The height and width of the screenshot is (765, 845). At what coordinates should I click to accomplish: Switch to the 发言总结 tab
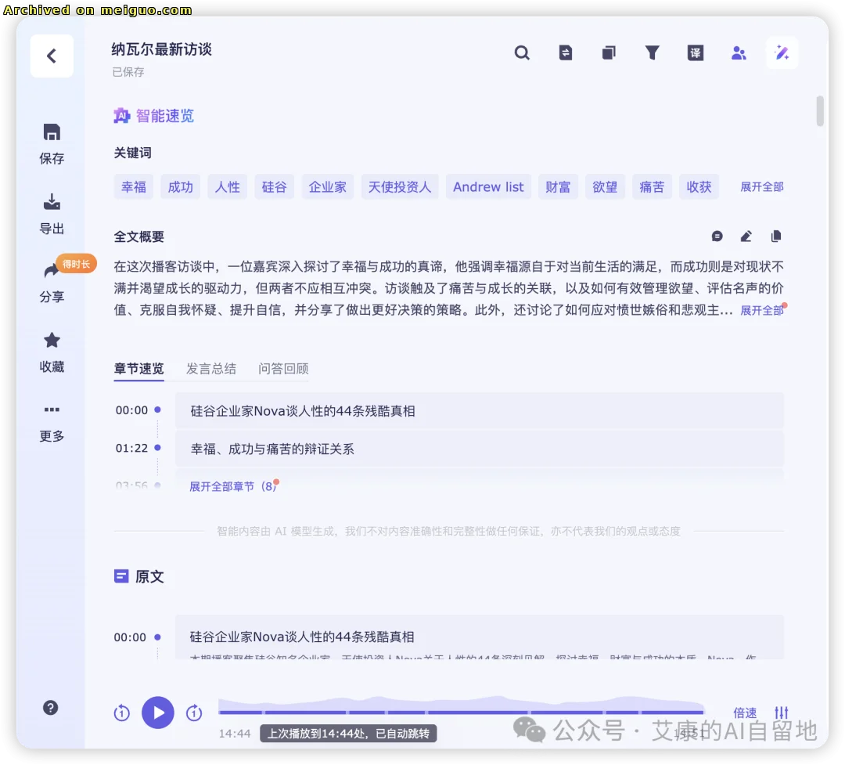tap(210, 368)
